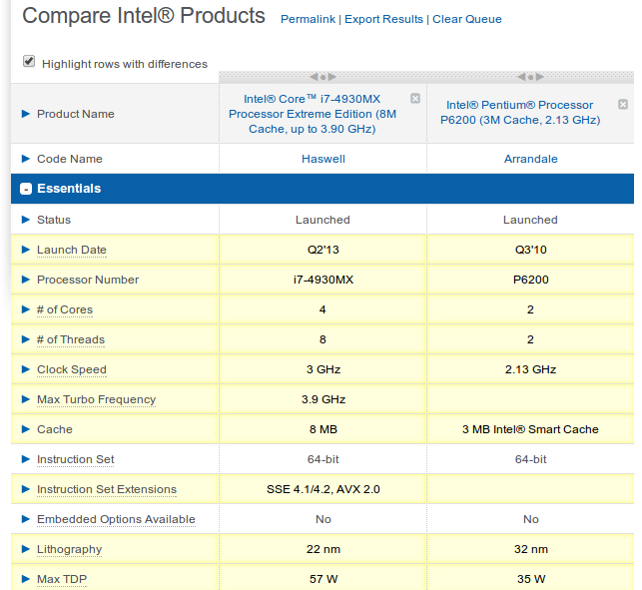Click the Clock Speed label

pyautogui.click(x=72, y=369)
